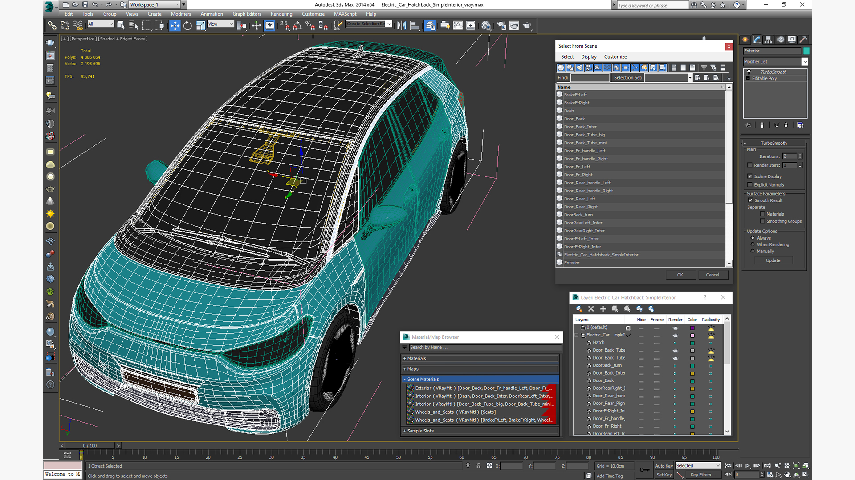Viewport: 855px width, 480px height.
Task: Open the MAXScript menu
Action: point(345,14)
